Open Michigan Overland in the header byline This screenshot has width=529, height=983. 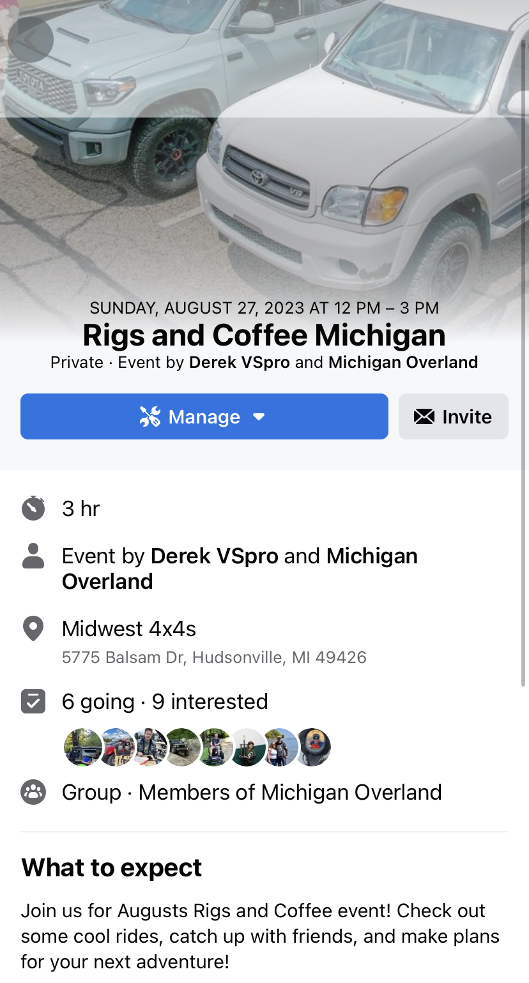coord(403,362)
